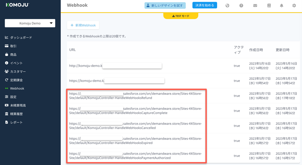Click the TEST モード badge
The image size is (302, 165).
click(x=181, y=16)
